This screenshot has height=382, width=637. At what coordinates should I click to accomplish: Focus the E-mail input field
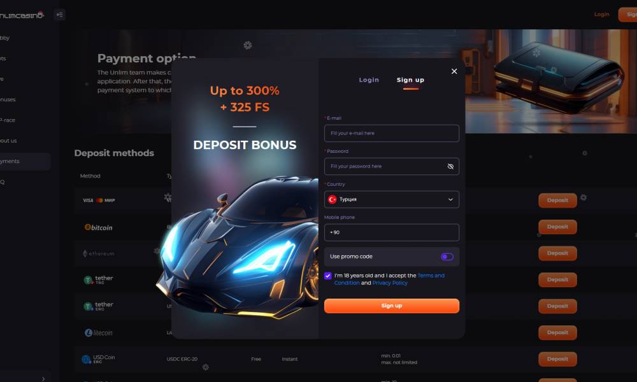392,133
